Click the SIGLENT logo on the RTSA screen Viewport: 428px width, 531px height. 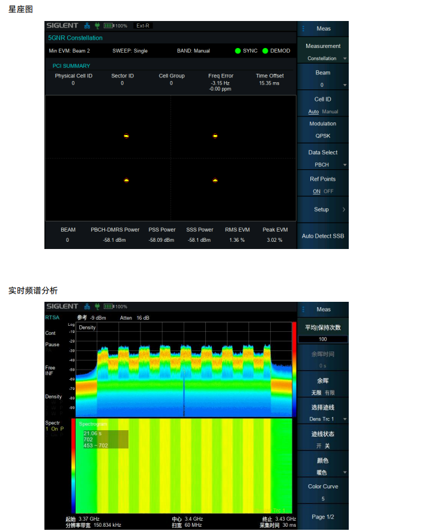point(62,307)
